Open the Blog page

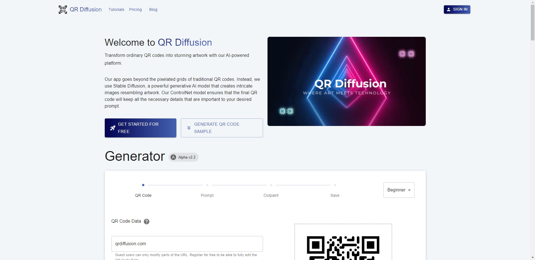point(153,9)
